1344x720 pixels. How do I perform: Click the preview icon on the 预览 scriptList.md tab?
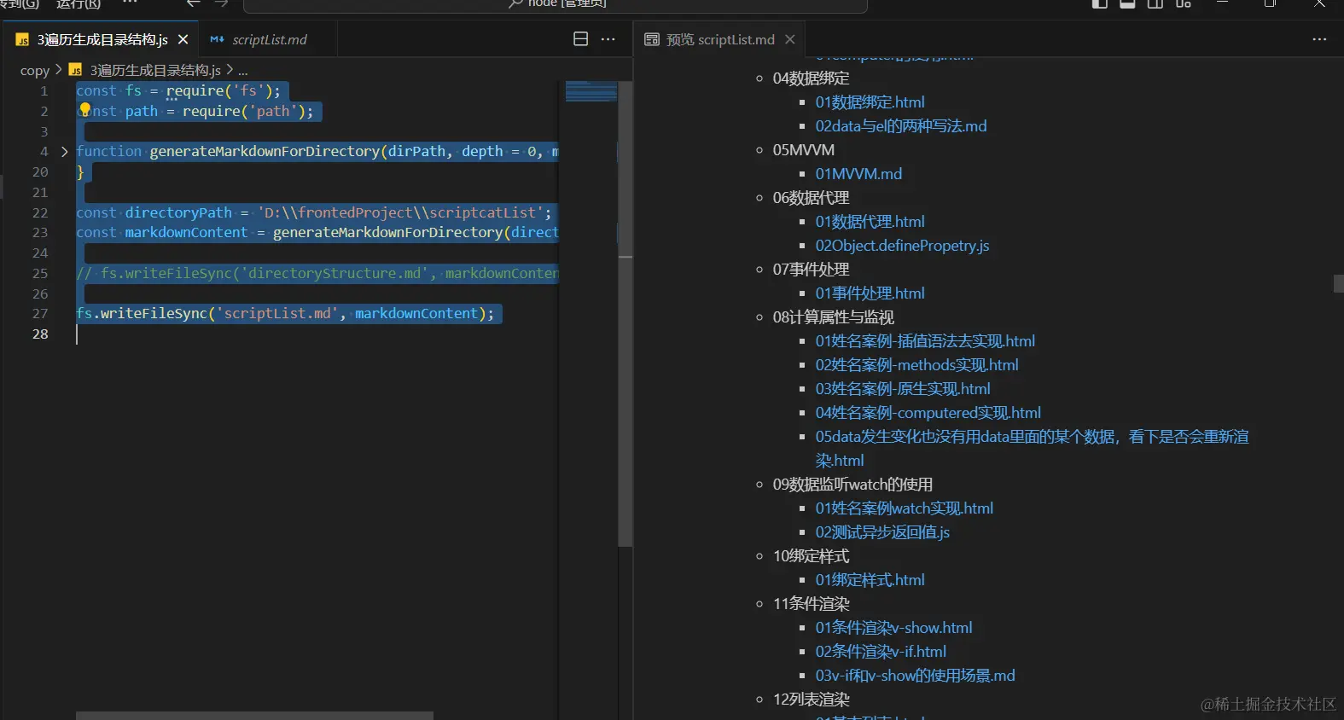click(652, 39)
